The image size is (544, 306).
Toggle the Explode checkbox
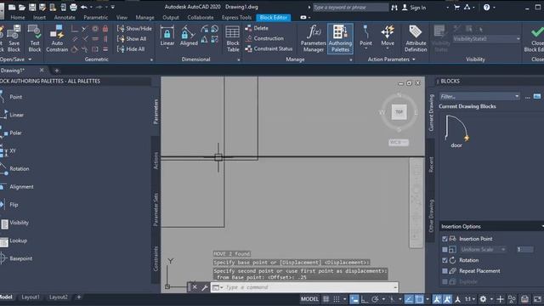445,281
